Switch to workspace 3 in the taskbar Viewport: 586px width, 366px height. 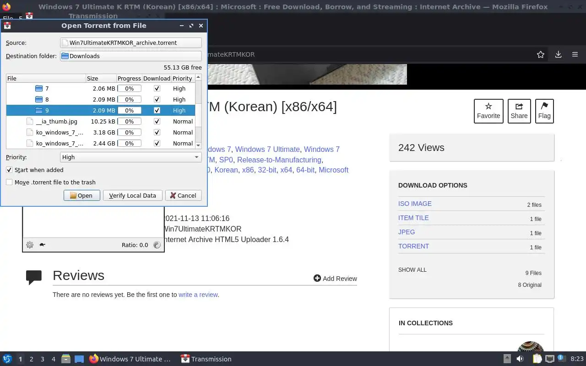point(43,359)
